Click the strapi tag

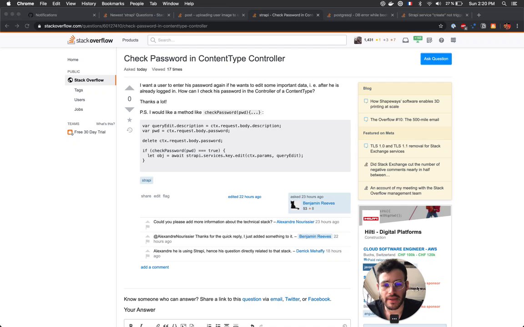(x=146, y=180)
